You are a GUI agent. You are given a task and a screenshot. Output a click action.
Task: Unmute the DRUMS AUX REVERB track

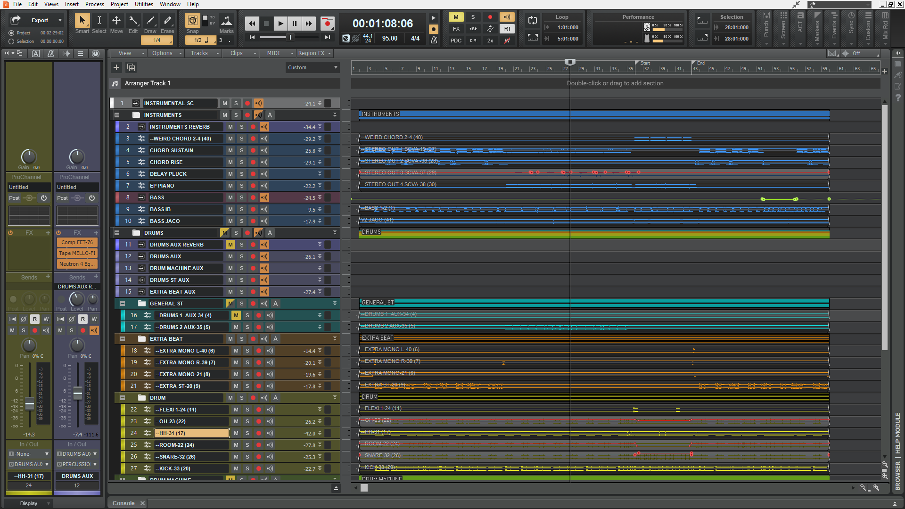pos(230,245)
